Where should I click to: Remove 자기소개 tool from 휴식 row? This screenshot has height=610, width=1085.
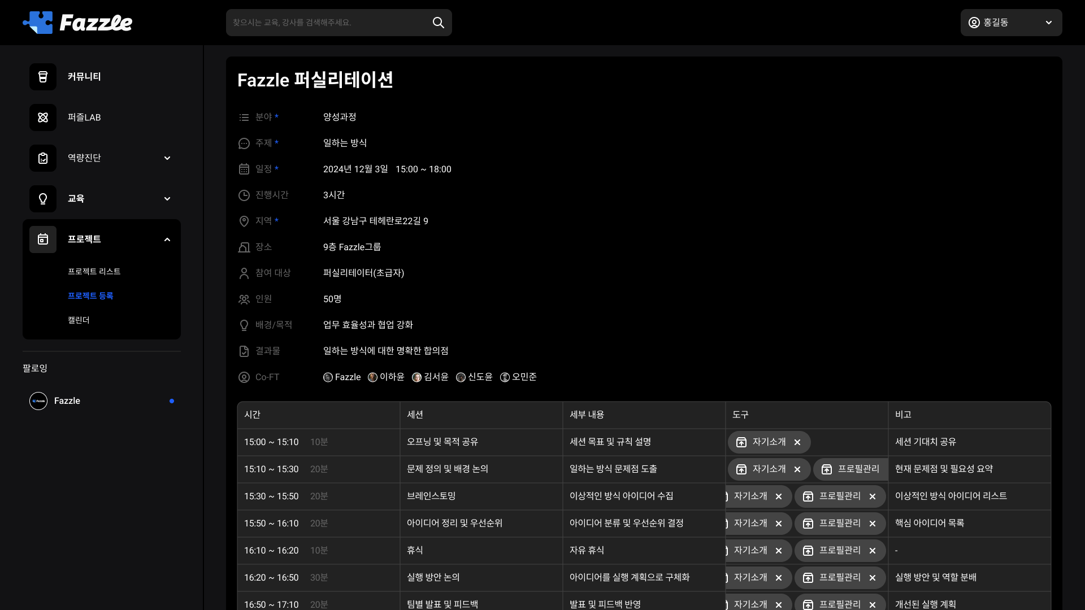click(779, 551)
